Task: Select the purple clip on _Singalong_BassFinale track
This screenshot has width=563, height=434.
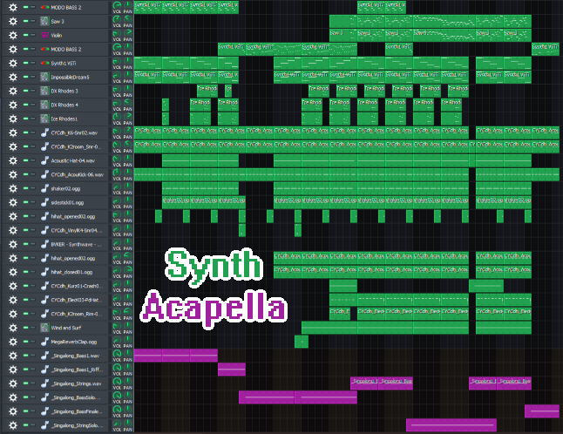Action: pos(542,411)
